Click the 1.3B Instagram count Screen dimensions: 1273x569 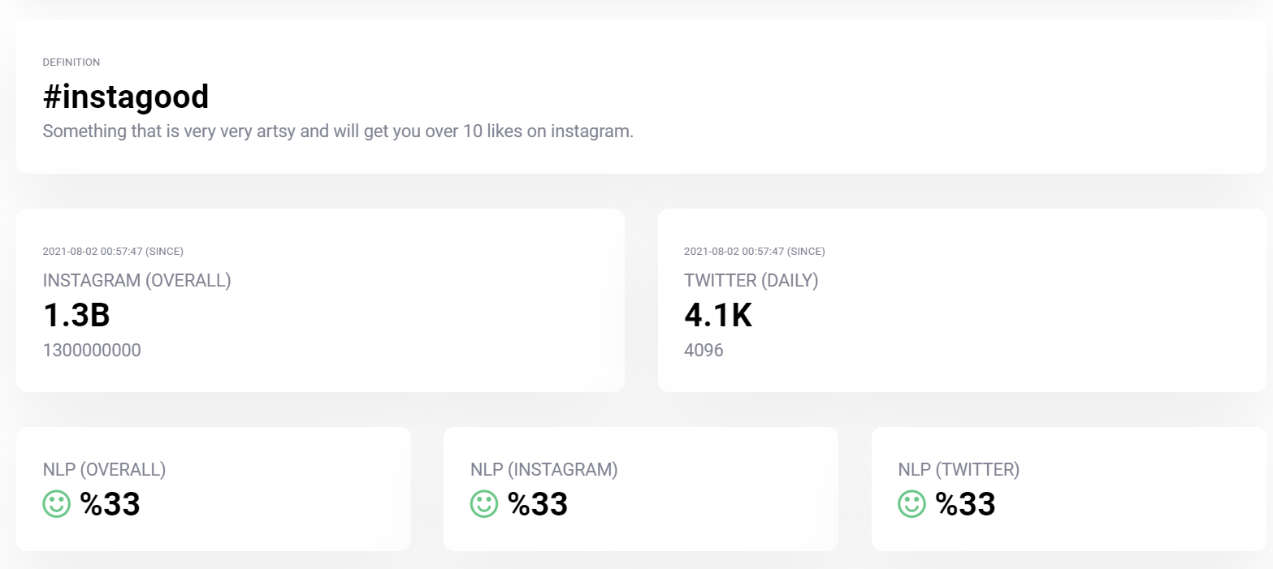coord(76,316)
